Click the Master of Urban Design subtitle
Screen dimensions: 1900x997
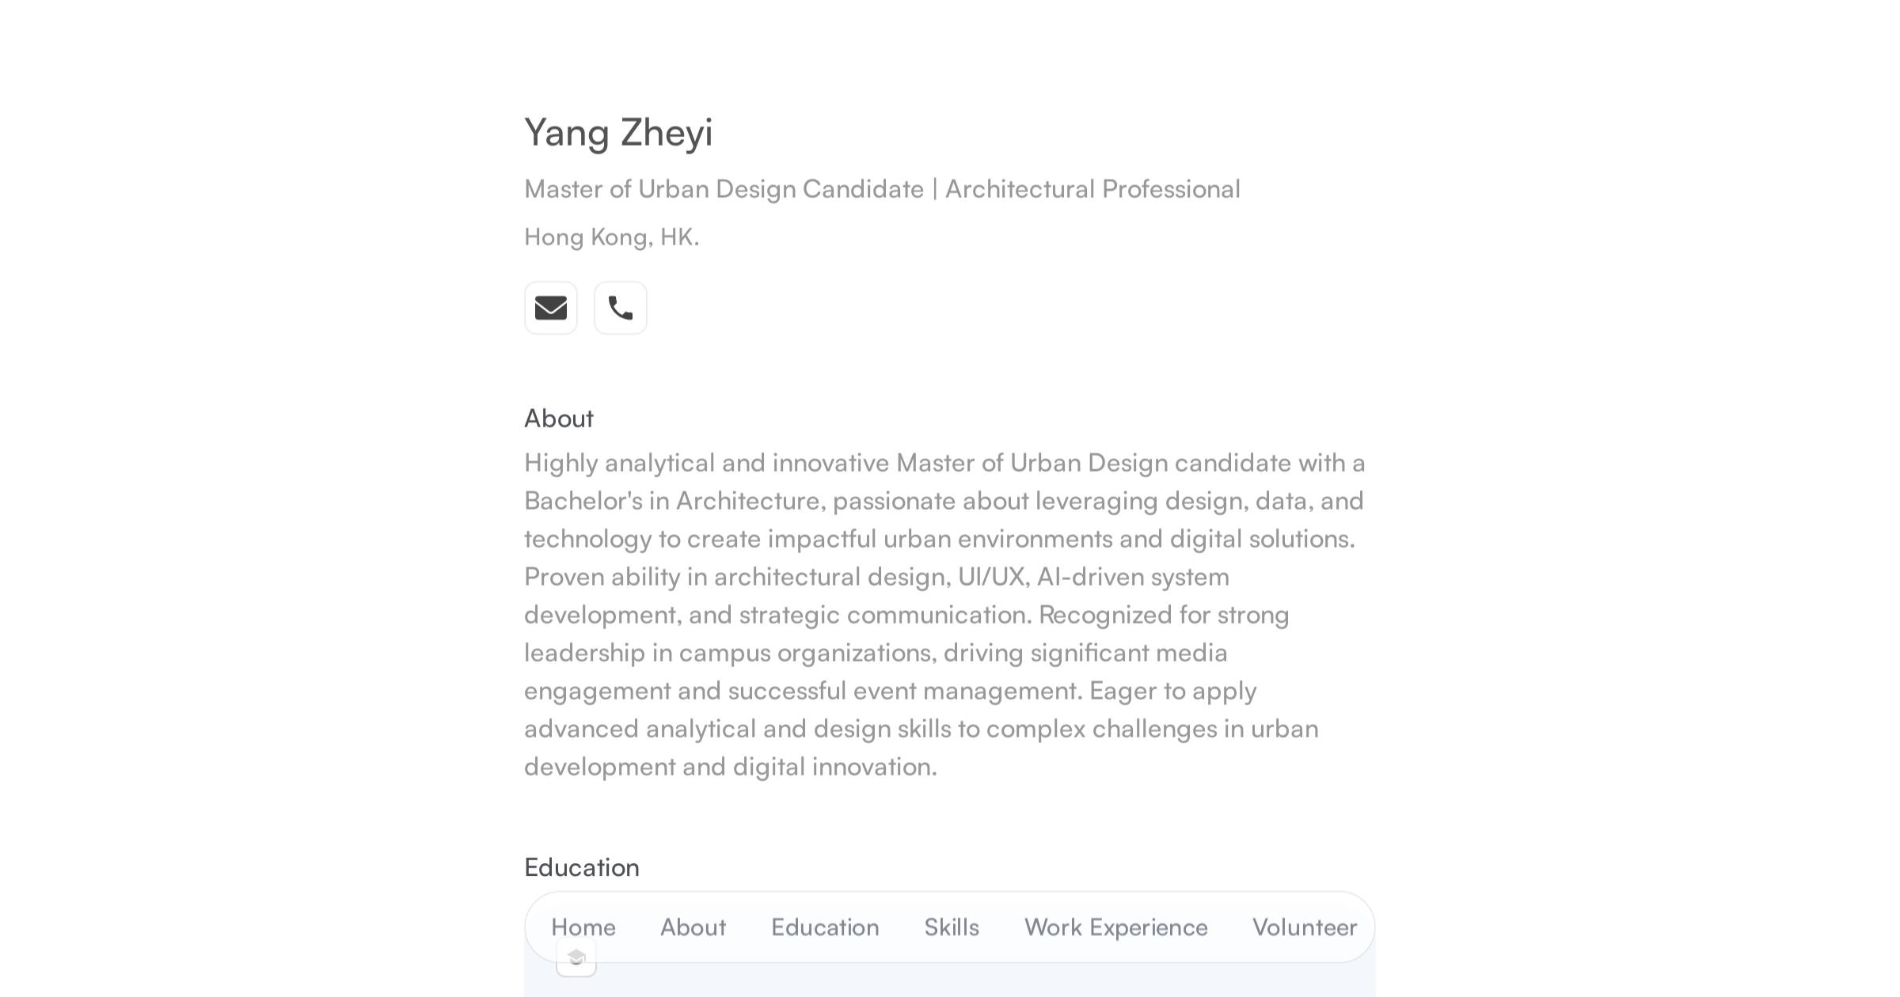pyautogui.click(x=881, y=188)
